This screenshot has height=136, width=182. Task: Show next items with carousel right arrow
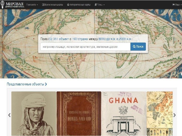tap(174, 115)
